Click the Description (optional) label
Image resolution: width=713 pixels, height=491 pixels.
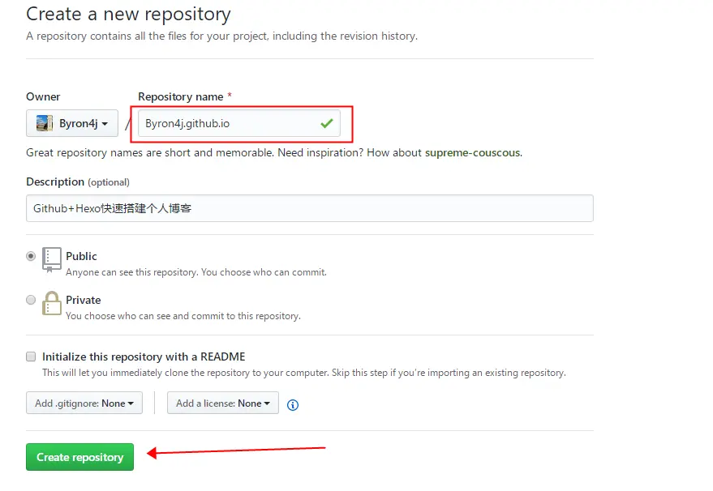78,181
